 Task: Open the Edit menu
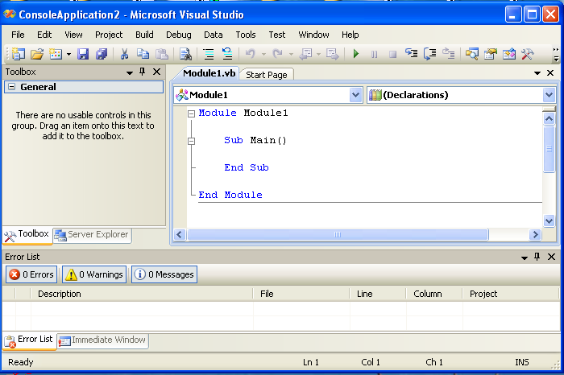(x=44, y=35)
